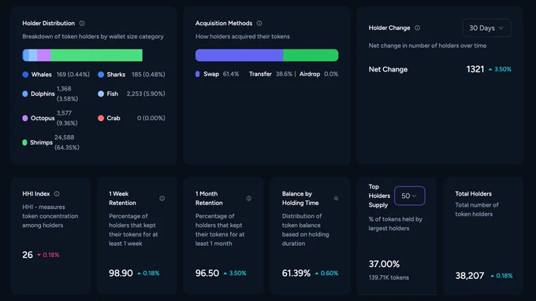Screen dimensions: 536x301
Task: Click the HHI Index info icon
Action: pyautogui.click(x=57, y=193)
